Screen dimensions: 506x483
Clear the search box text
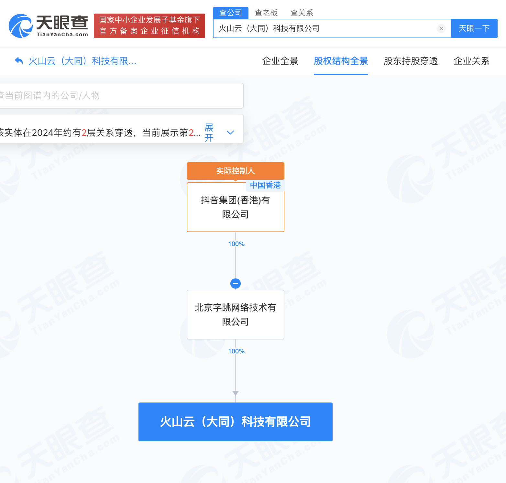(x=441, y=28)
